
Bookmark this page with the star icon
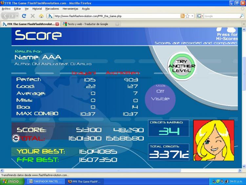187,16
